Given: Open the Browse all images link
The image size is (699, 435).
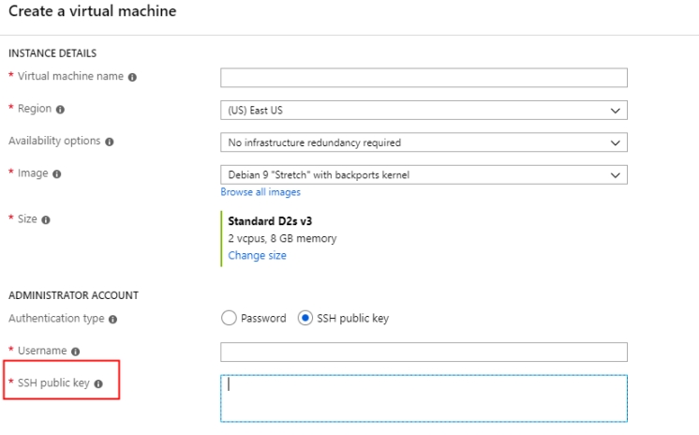Looking at the screenshot, I should (260, 192).
